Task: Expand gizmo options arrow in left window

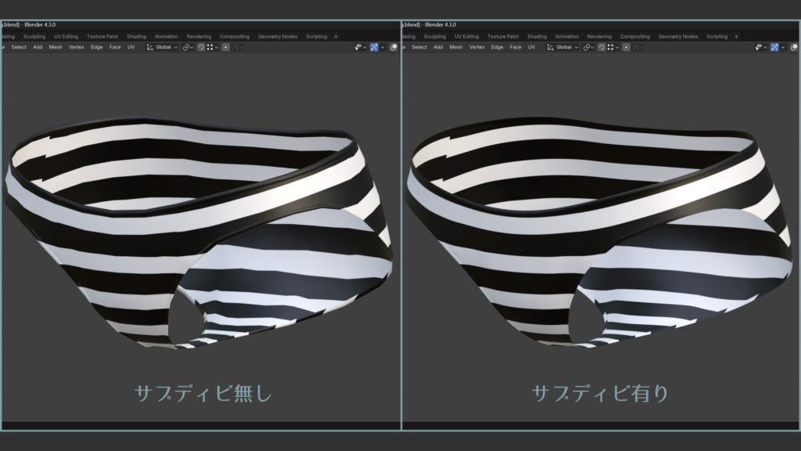Action: 383,47
